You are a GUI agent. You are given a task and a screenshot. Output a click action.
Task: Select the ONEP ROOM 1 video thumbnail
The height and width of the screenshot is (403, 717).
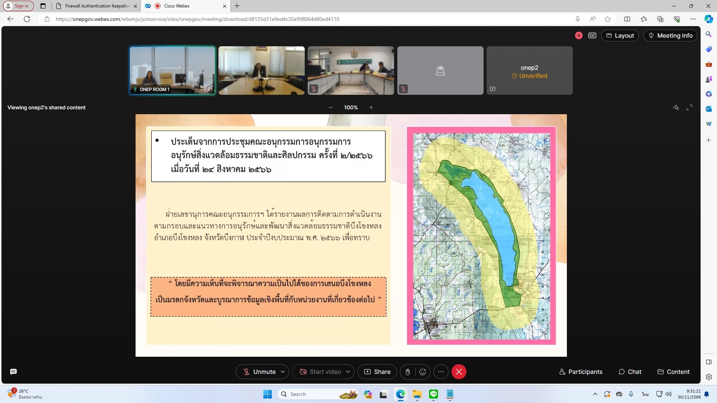tap(172, 70)
